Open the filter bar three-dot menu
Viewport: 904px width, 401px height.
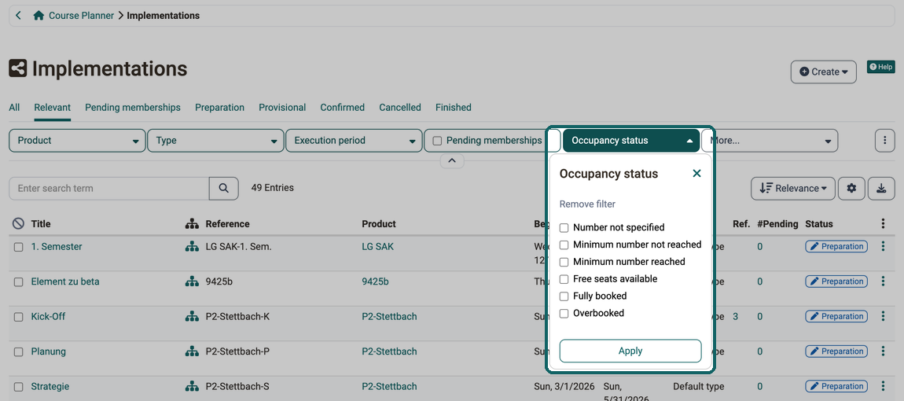pos(884,140)
